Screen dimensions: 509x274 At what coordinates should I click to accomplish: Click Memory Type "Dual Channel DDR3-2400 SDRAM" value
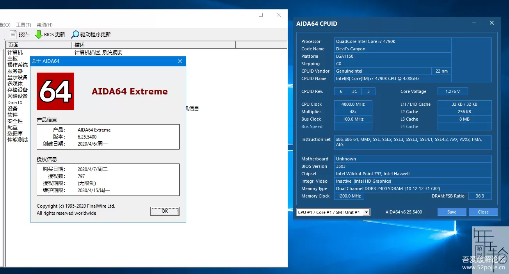point(413,189)
